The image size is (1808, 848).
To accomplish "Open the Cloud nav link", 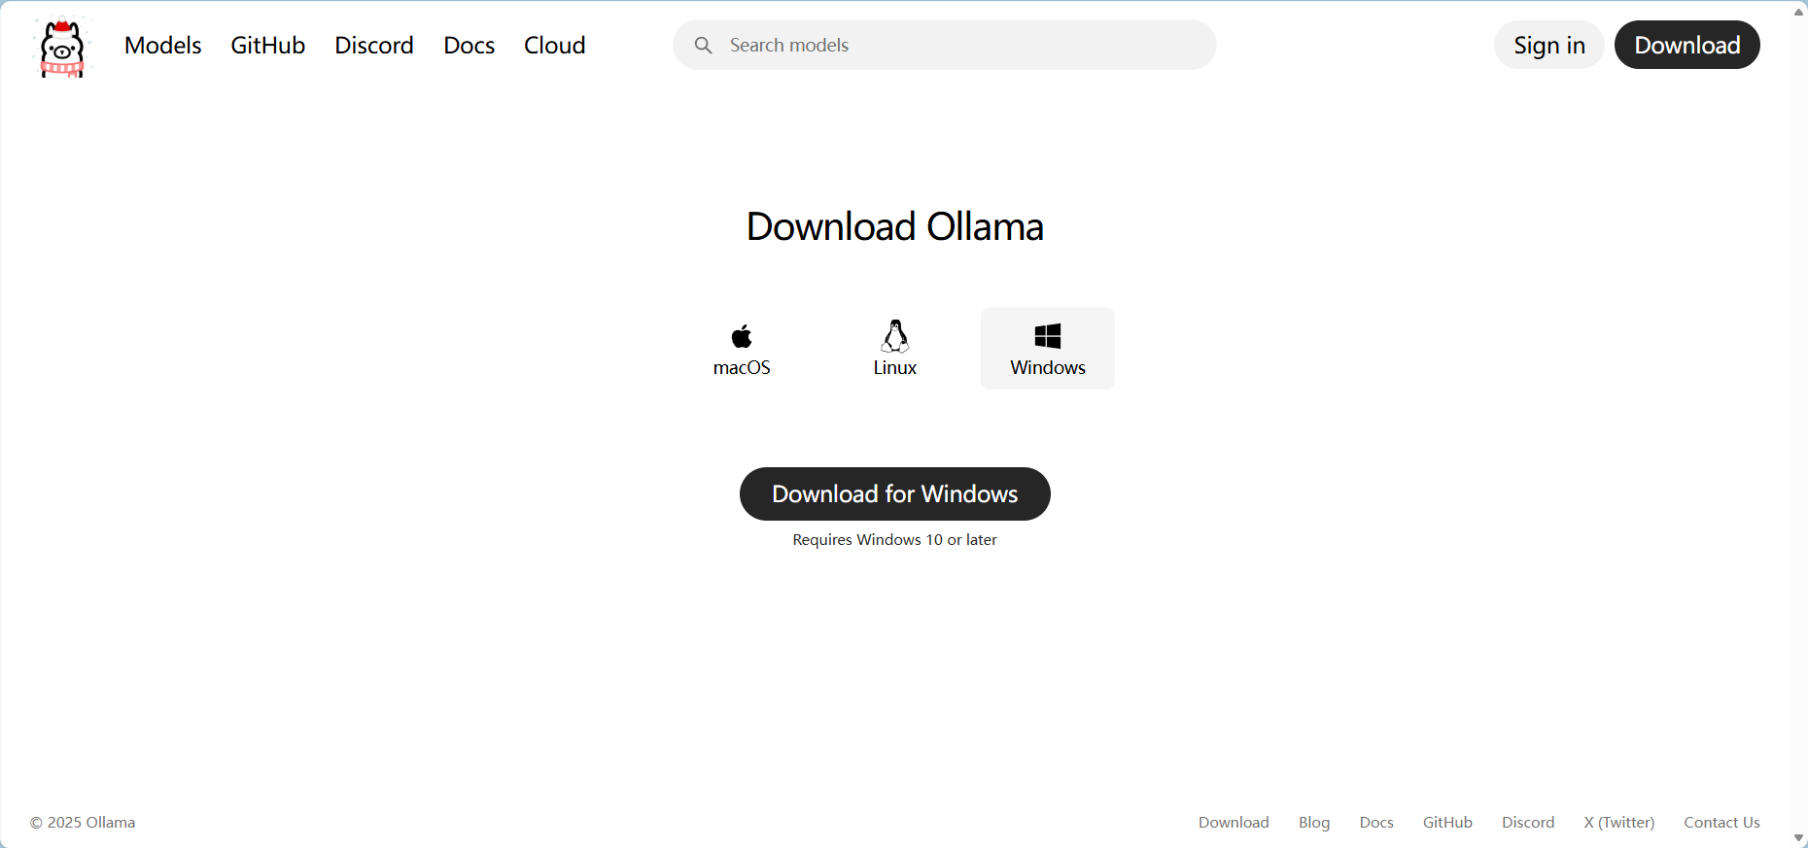I will click(x=555, y=45).
